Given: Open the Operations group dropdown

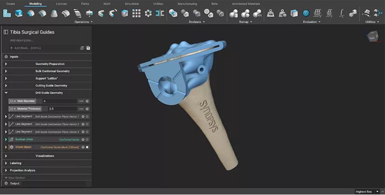Looking at the screenshot, I should pyautogui.click(x=83, y=22).
